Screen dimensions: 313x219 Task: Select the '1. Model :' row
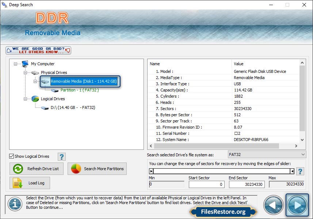pyautogui.click(x=224, y=71)
